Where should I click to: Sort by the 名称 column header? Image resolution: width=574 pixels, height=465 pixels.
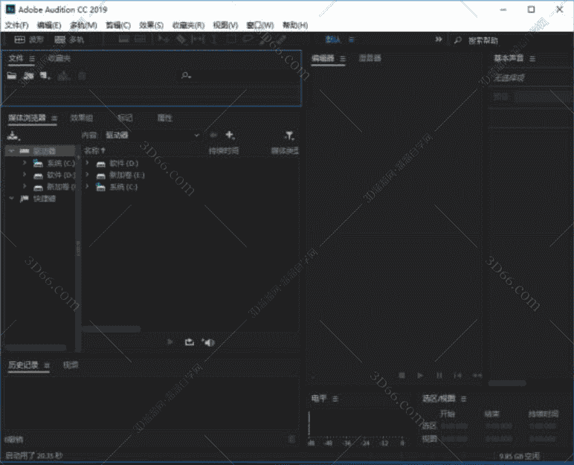click(94, 150)
